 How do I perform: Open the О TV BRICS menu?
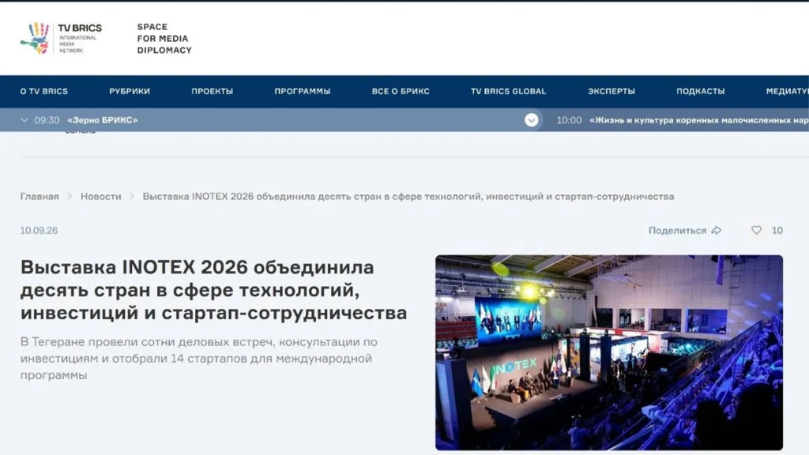pyautogui.click(x=44, y=92)
